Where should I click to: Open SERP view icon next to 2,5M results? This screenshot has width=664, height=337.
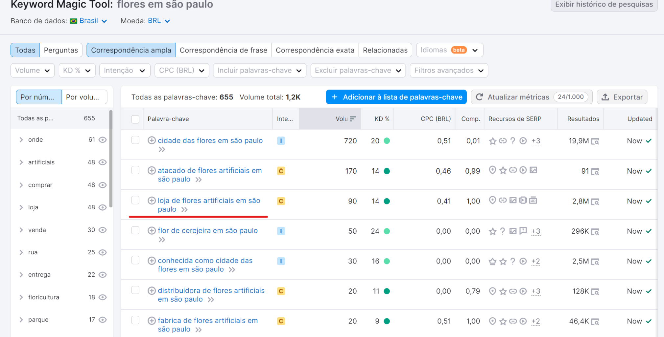[x=595, y=262]
